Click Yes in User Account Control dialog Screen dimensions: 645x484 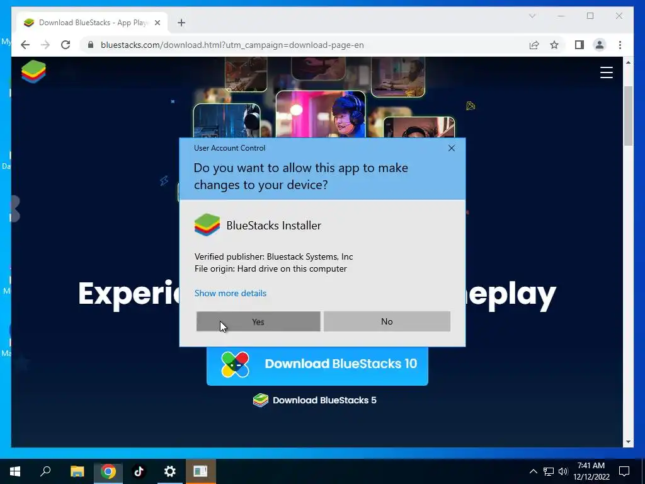click(x=258, y=321)
